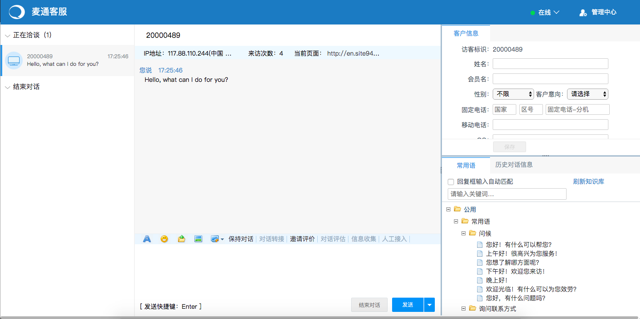
Task: Open the 性别 gender dropdown
Action: click(513, 94)
